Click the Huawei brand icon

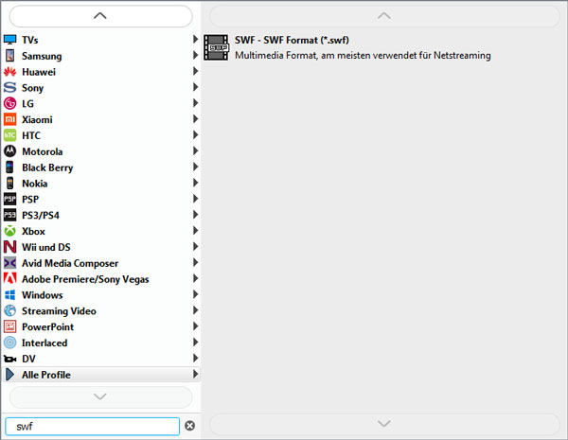pyautogui.click(x=10, y=72)
